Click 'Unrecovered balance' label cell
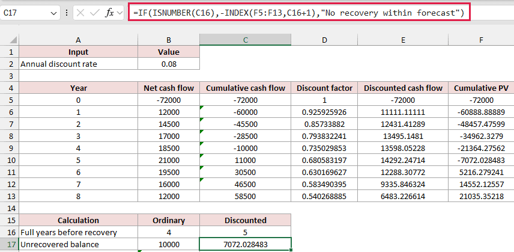514x252 pixels. [x=78, y=244]
